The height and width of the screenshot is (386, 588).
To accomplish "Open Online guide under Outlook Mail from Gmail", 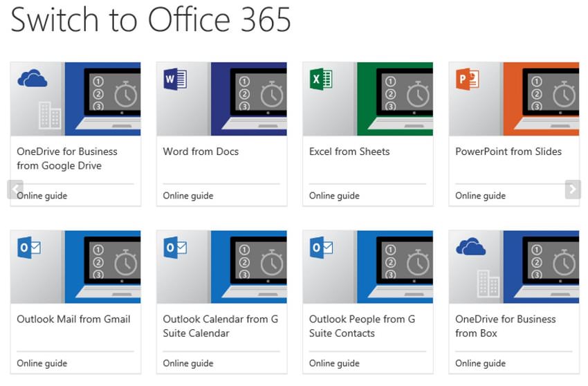I will [42, 363].
